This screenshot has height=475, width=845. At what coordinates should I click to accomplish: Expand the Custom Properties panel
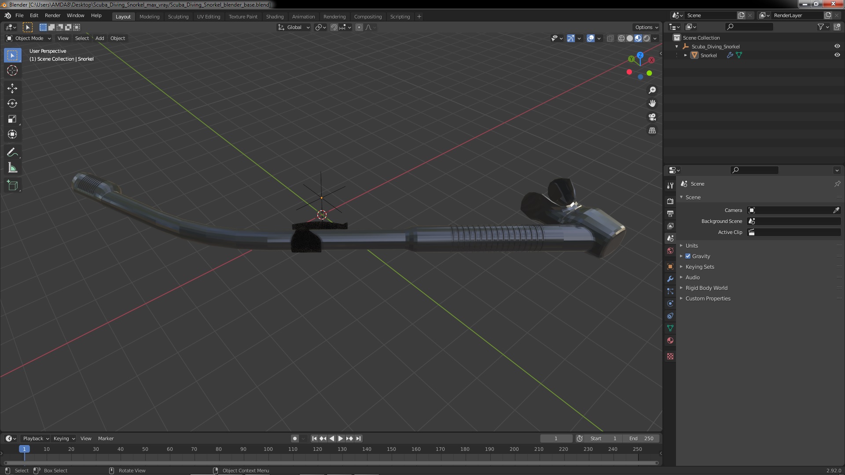click(708, 298)
